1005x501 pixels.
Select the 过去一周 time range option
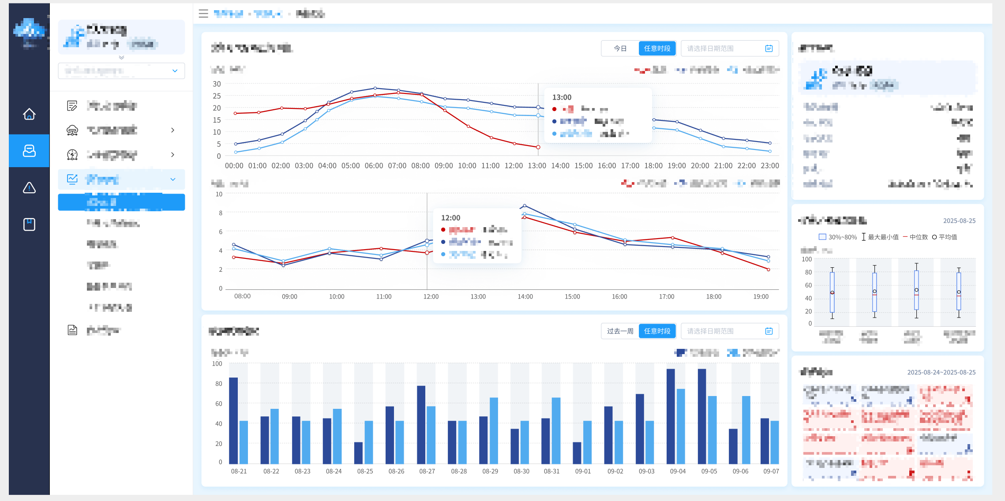620,331
